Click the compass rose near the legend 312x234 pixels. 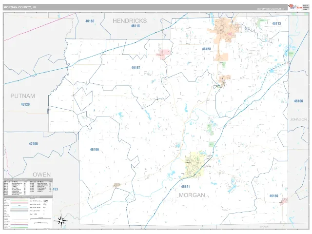(x=61, y=221)
